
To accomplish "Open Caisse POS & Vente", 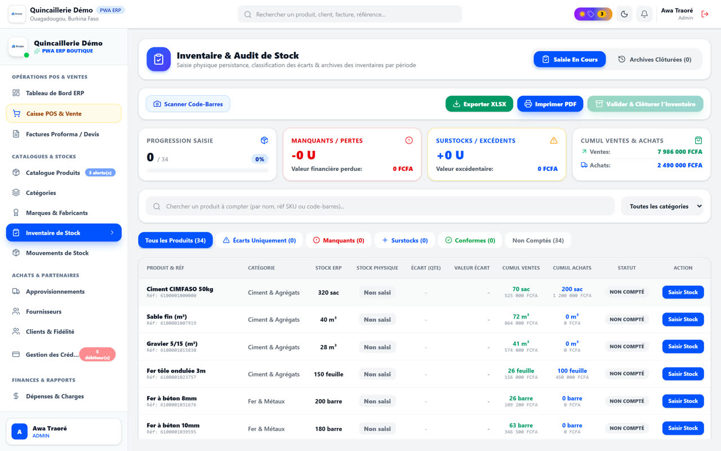I will point(64,113).
